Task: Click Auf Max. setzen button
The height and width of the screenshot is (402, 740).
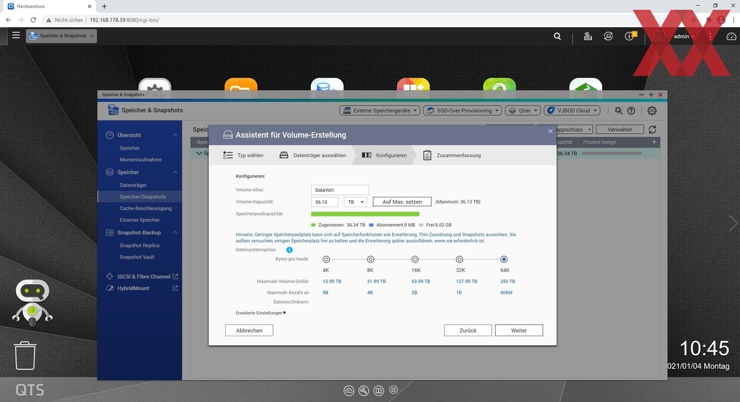Action: click(402, 202)
